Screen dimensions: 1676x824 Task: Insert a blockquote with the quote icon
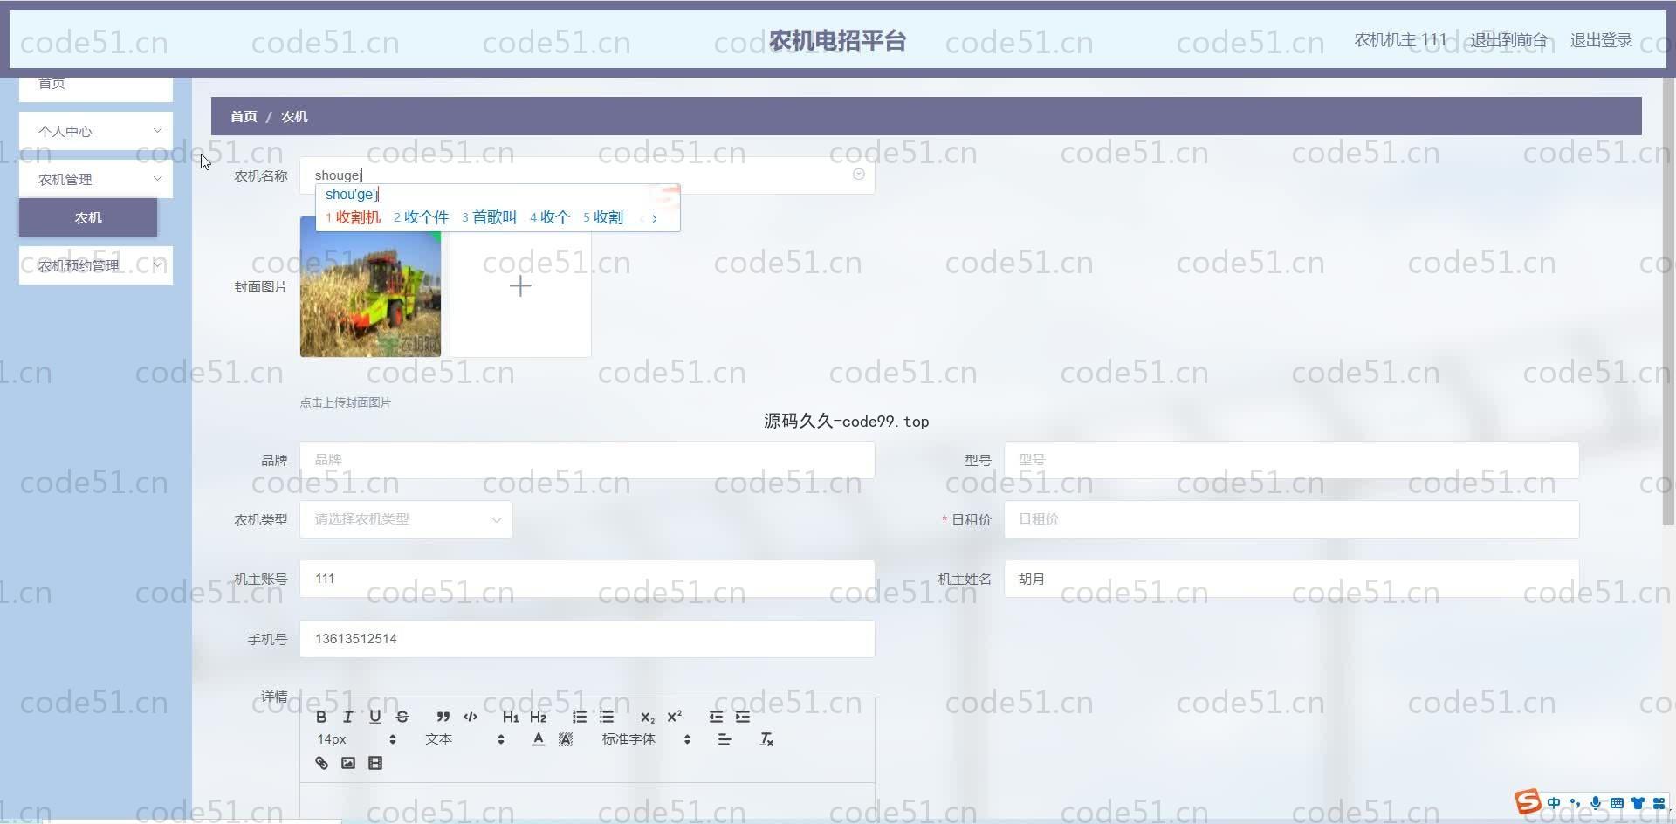[x=443, y=717]
